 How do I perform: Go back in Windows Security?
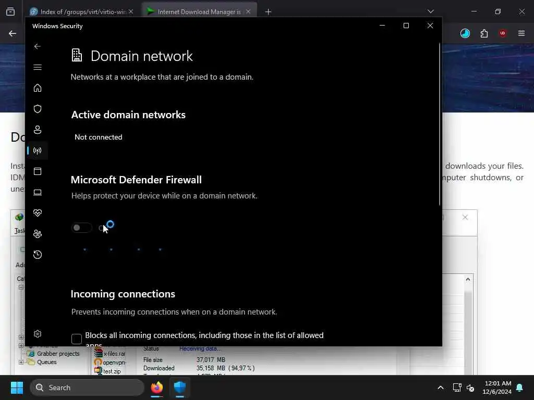coord(38,46)
